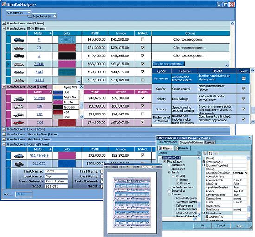
Task: Switch to Object Properties tab
Action: tap(168, 142)
